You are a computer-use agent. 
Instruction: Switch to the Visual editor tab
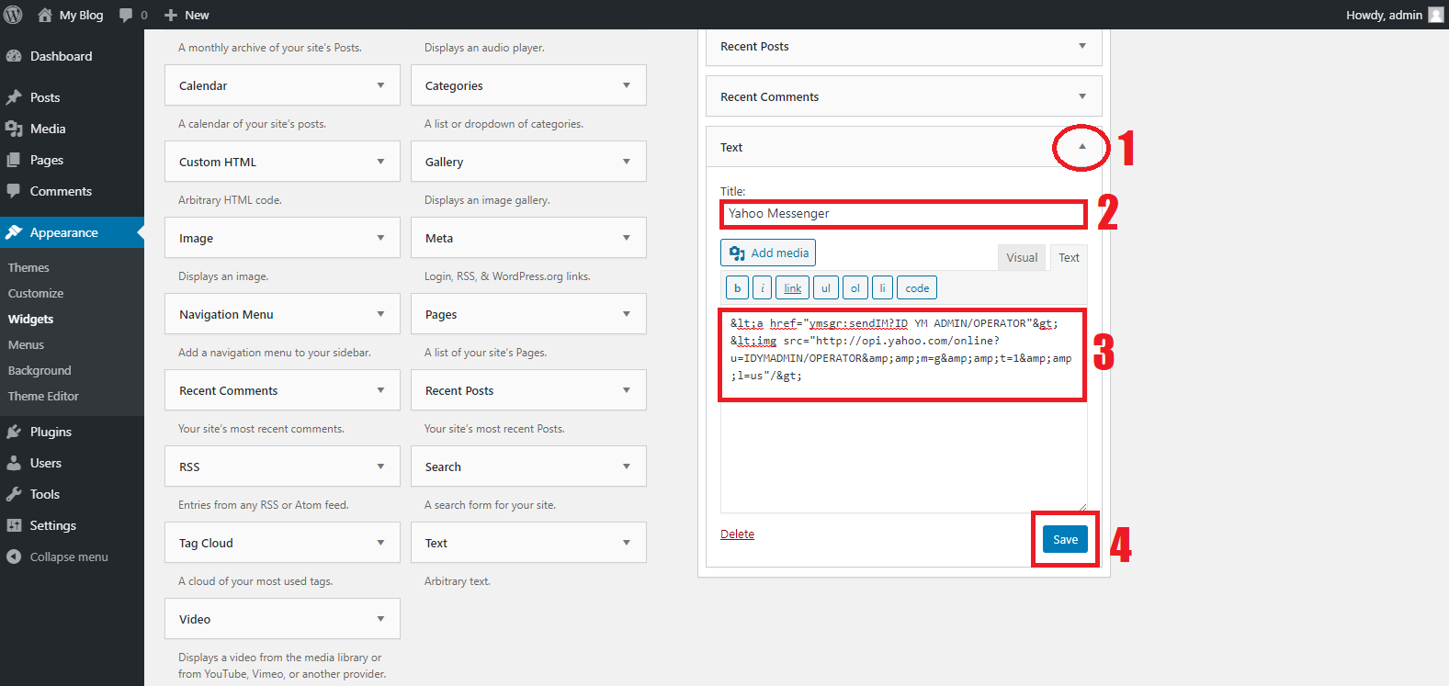click(x=1021, y=257)
